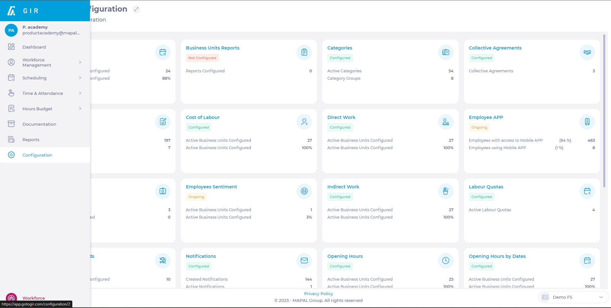Expand the Hours Budget submenu
The image size is (611, 308).
[80, 109]
